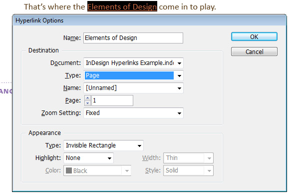Increase page number with up arrow
Screen dimensions: 299x193
pyautogui.click(x=87, y=98)
